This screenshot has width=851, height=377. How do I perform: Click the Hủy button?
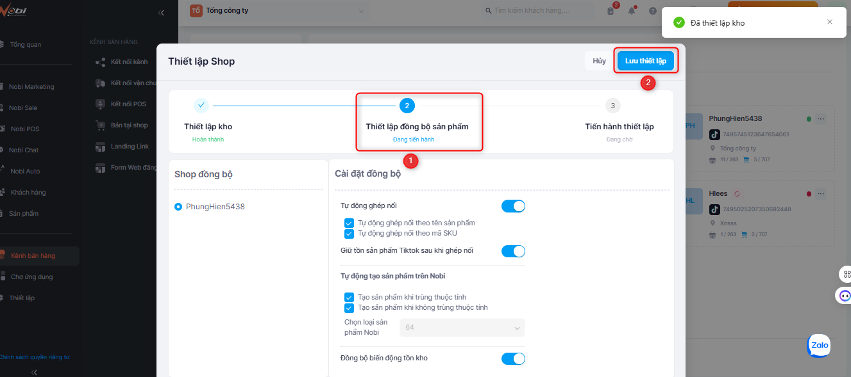599,61
